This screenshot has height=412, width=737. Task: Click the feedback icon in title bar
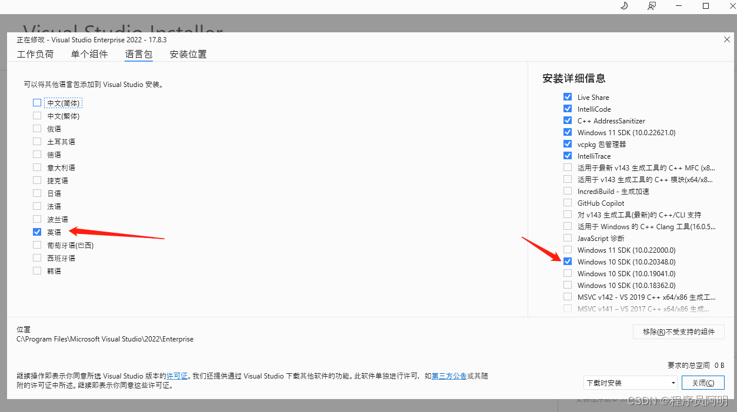tap(652, 6)
